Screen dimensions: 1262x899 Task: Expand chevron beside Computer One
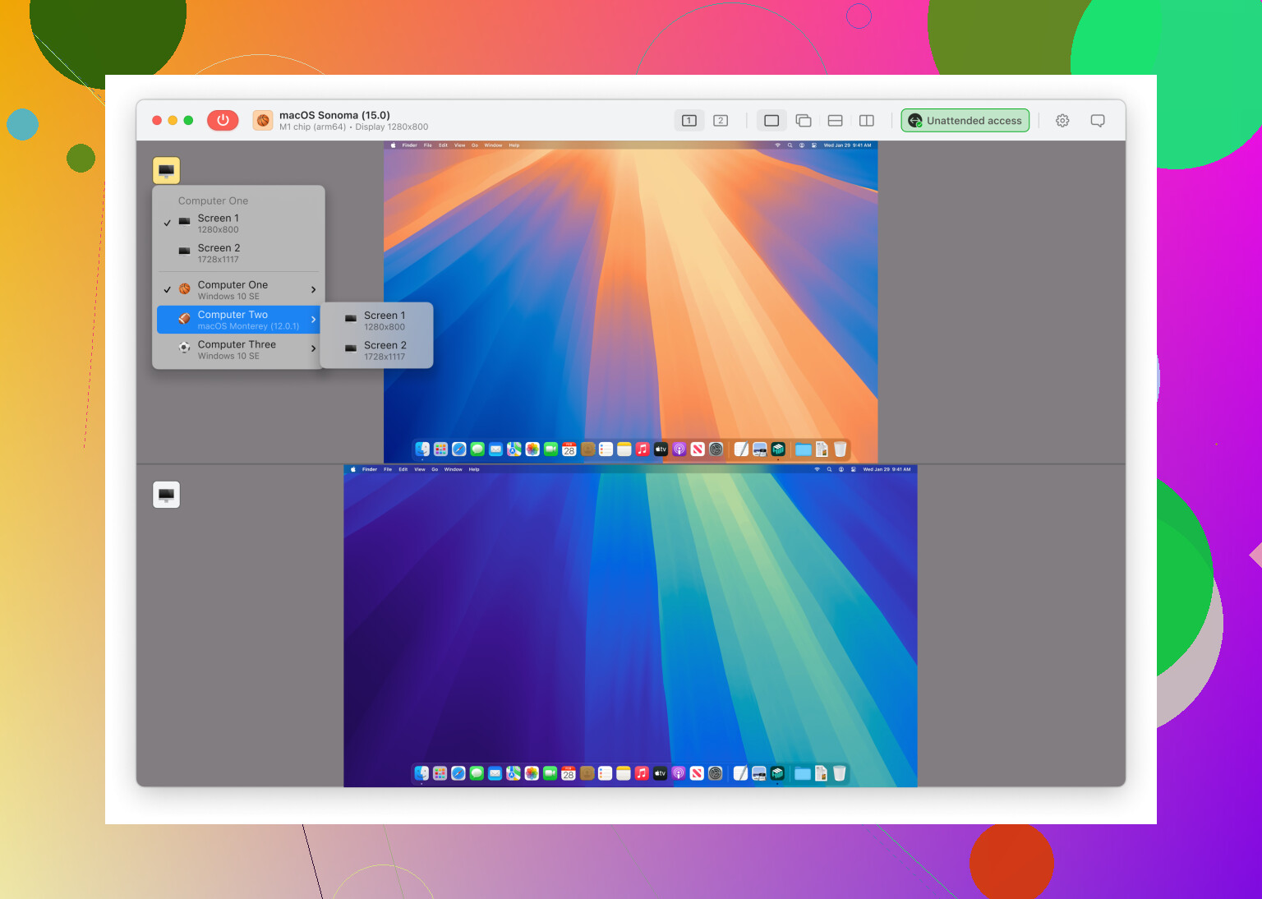click(x=313, y=290)
